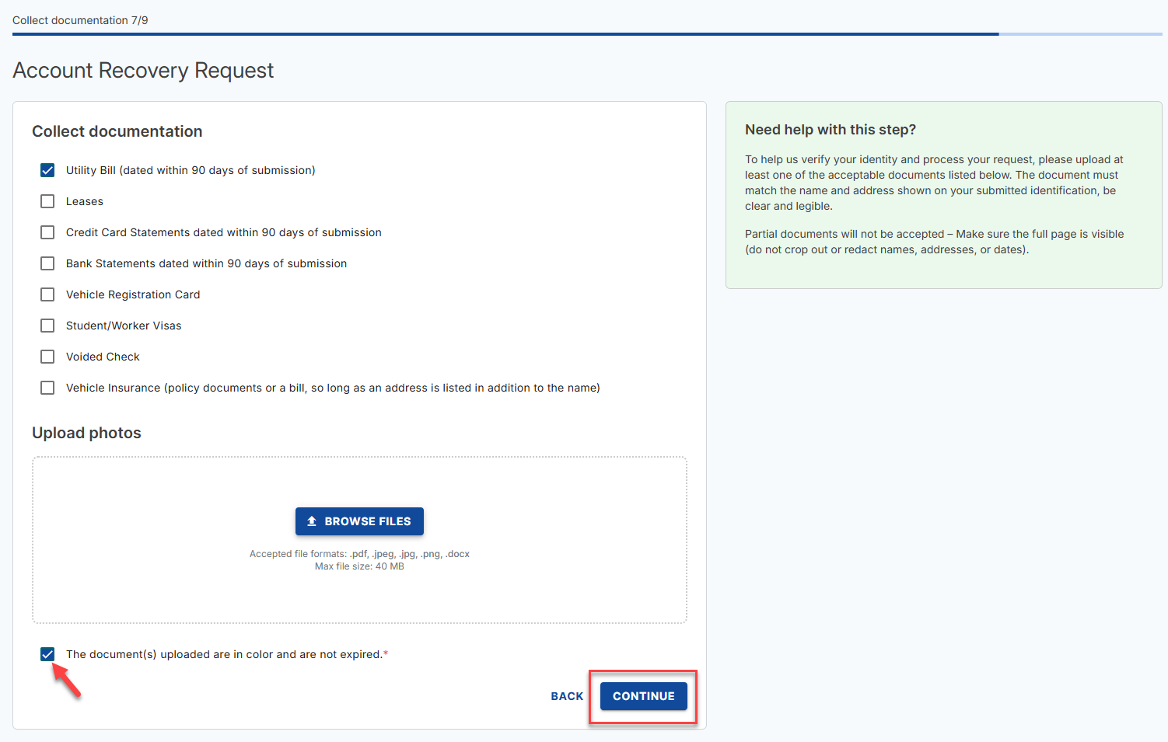Click the BACK link
This screenshot has width=1168, height=742.
[567, 696]
